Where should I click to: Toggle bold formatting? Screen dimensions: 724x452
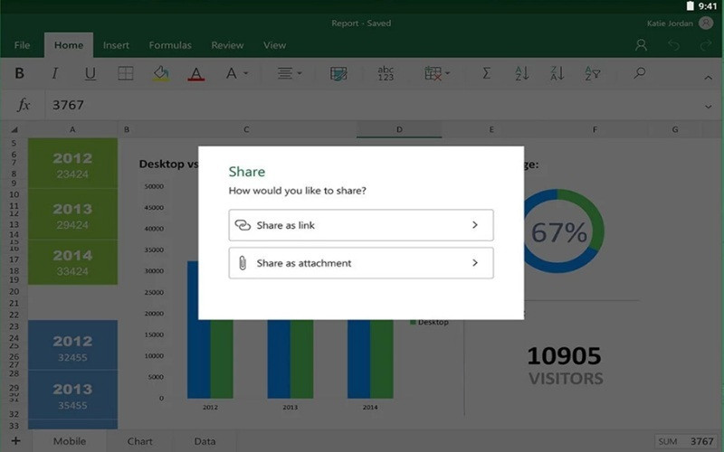(x=20, y=73)
